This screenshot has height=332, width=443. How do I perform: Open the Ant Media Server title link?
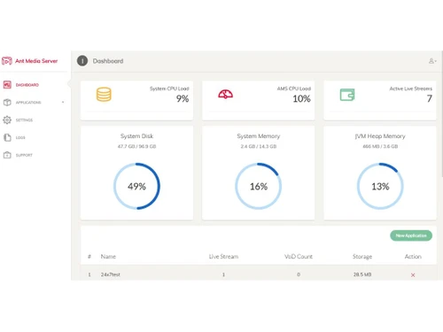pyautogui.click(x=36, y=61)
